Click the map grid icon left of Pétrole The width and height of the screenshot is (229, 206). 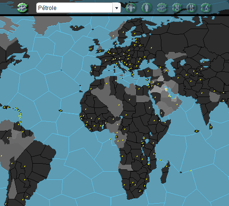coord(22,8)
